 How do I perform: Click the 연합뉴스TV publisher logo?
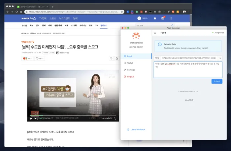click(x=28, y=42)
